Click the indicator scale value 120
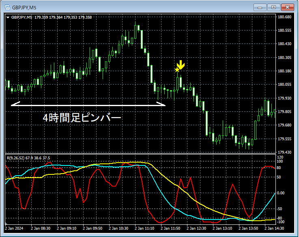The width and height of the screenshot is (299, 237). point(280,157)
